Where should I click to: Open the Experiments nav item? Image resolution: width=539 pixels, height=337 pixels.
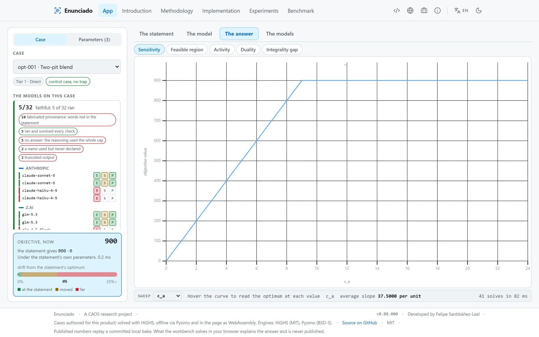[264, 11]
